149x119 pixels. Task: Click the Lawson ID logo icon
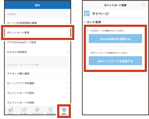pyautogui.click(x=87, y=14)
